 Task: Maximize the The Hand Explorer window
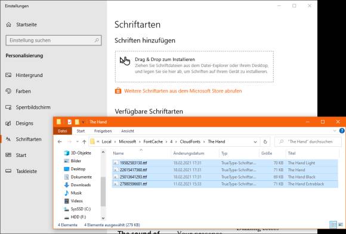(x=323, y=122)
